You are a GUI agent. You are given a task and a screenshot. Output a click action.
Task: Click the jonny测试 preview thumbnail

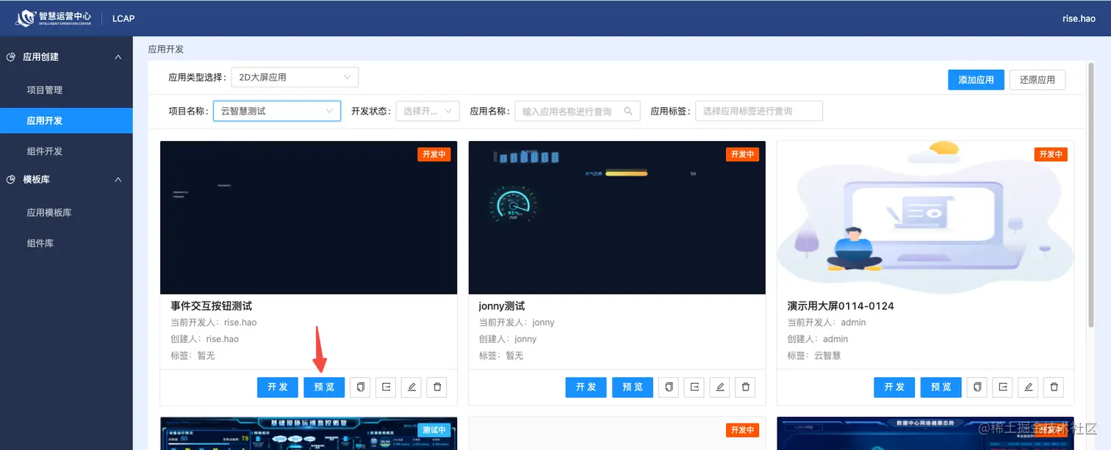coord(617,218)
